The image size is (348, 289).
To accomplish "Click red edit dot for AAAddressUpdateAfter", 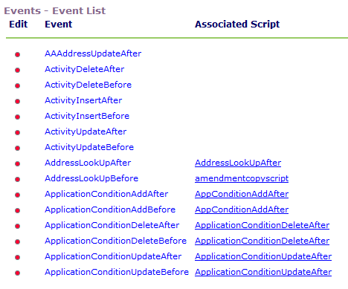I will (x=17, y=54).
